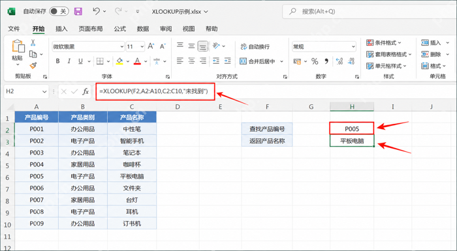Select column header C
Screen dimensions: 457x251
(132, 107)
